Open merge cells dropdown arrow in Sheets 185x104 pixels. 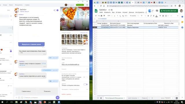click(168, 16)
